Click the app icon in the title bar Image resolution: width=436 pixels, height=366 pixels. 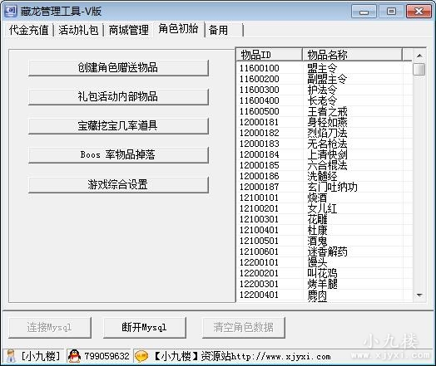tap(11, 11)
